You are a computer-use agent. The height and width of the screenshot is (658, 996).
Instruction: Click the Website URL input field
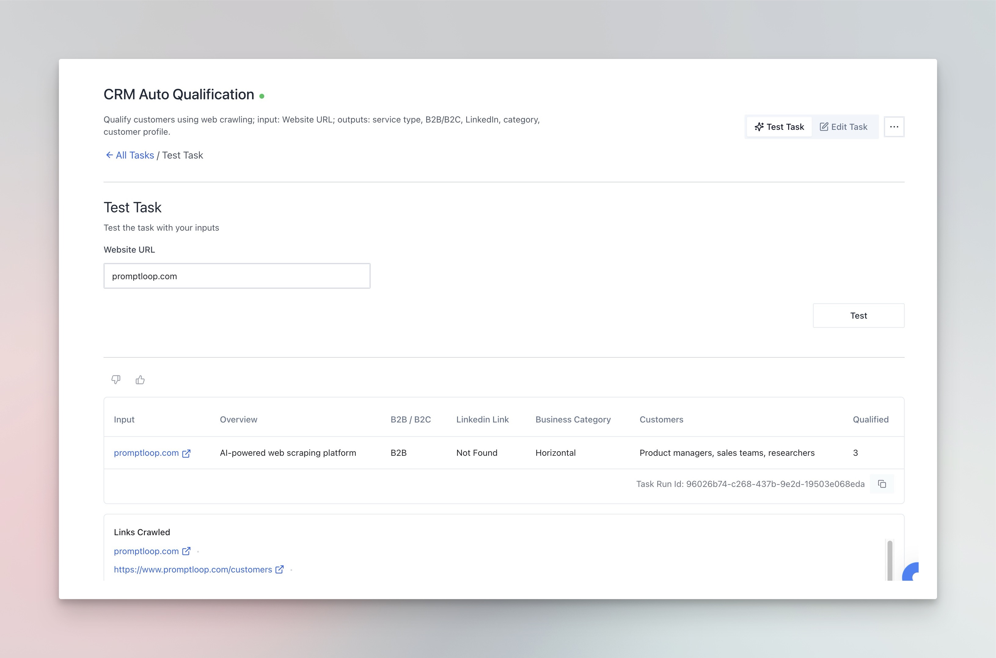237,276
